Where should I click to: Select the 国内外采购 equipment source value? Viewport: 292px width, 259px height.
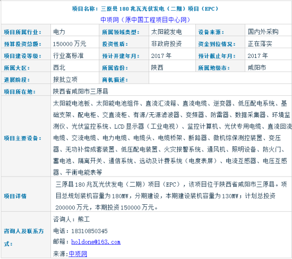pyautogui.click(x=263, y=32)
